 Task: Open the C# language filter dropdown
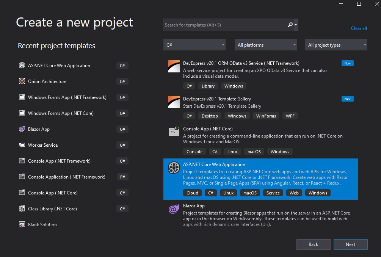click(194, 45)
